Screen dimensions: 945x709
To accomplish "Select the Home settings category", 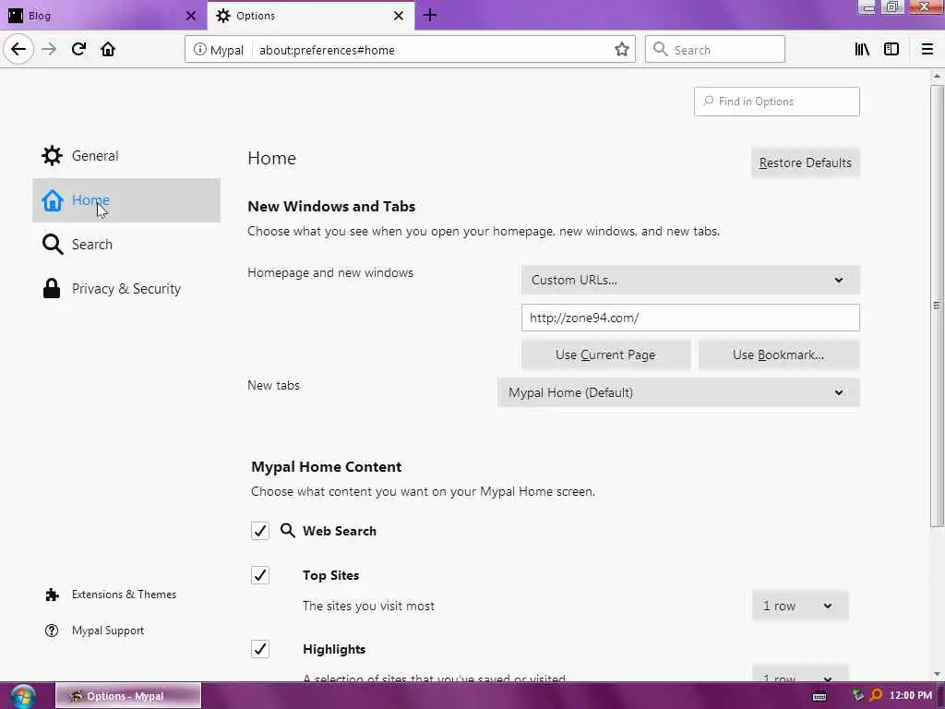I will [x=126, y=200].
